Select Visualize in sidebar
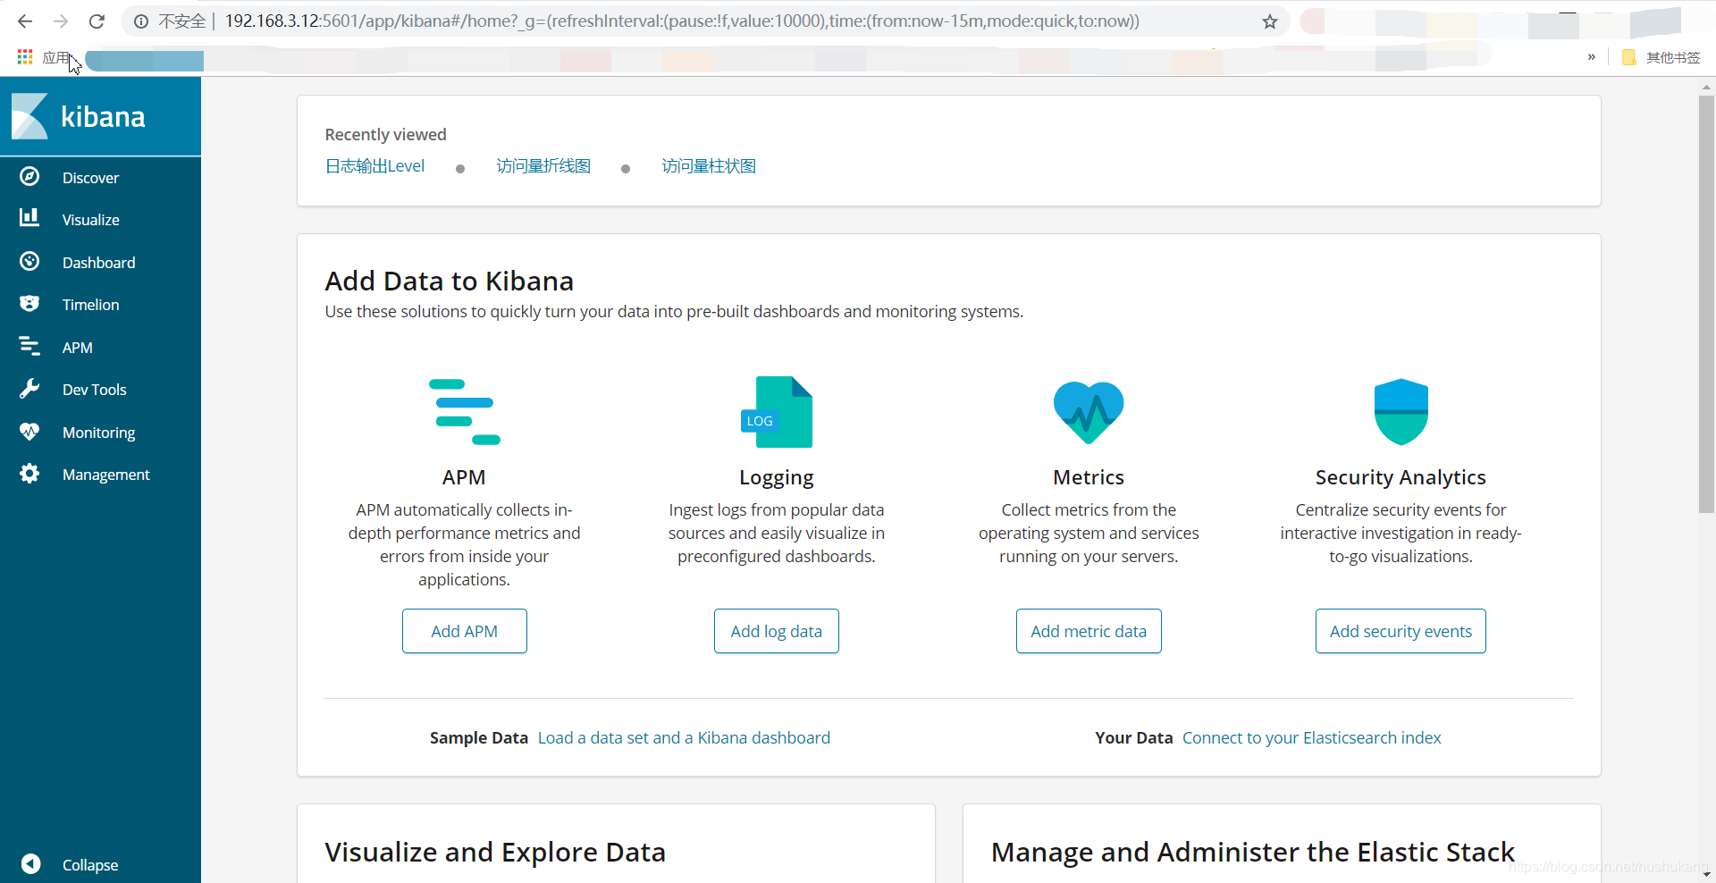The image size is (1716, 883). pyautogui.click(x=90, y=220)
